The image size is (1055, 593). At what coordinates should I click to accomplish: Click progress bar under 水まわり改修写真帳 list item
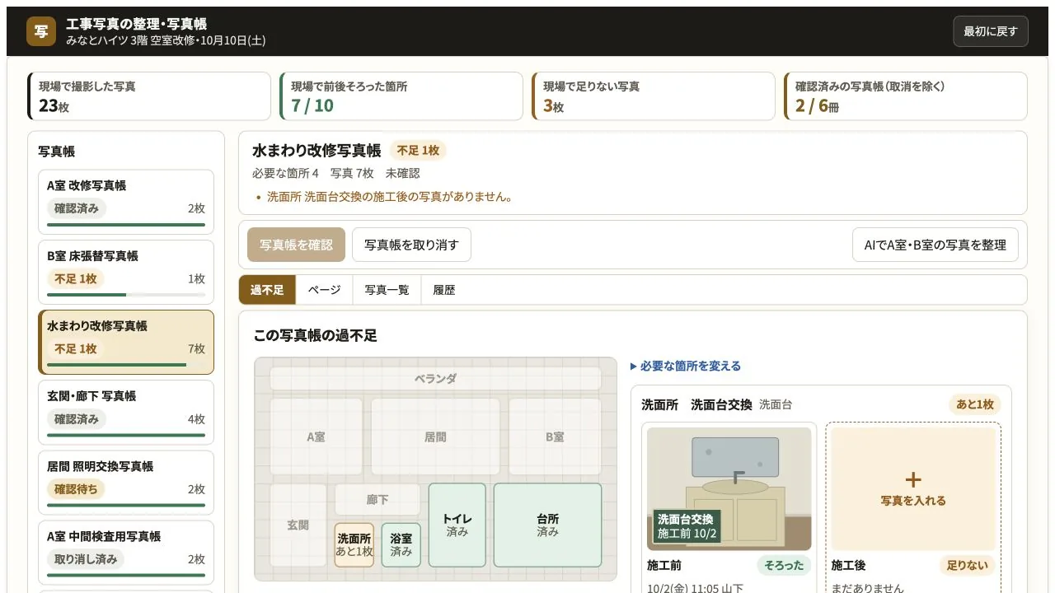[x=126, y=365]
